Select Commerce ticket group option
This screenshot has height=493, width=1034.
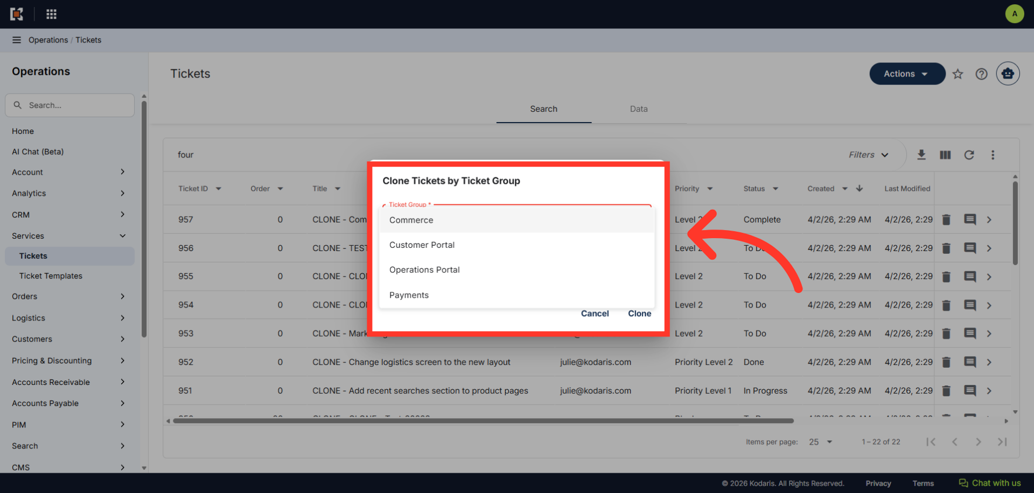(x=517, y=220)
